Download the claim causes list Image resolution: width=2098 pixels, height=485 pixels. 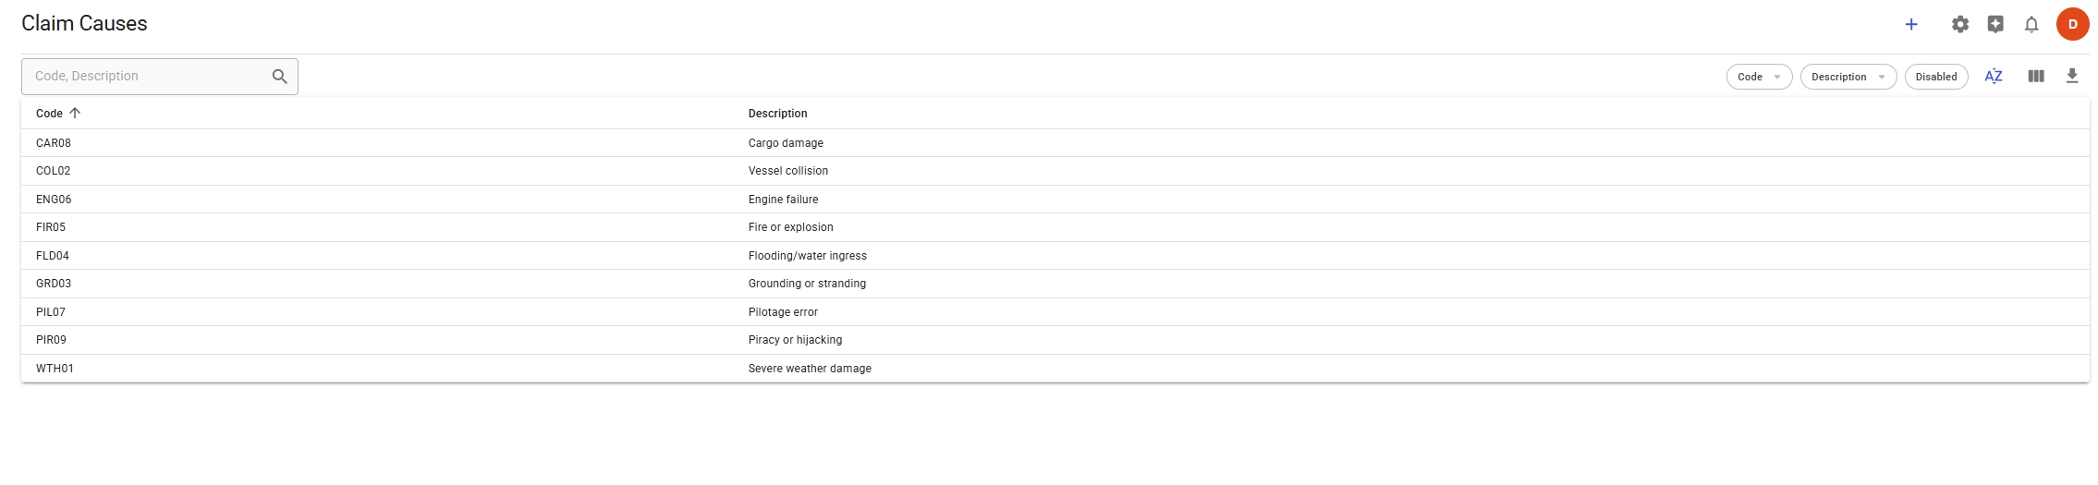(2072, 77)
